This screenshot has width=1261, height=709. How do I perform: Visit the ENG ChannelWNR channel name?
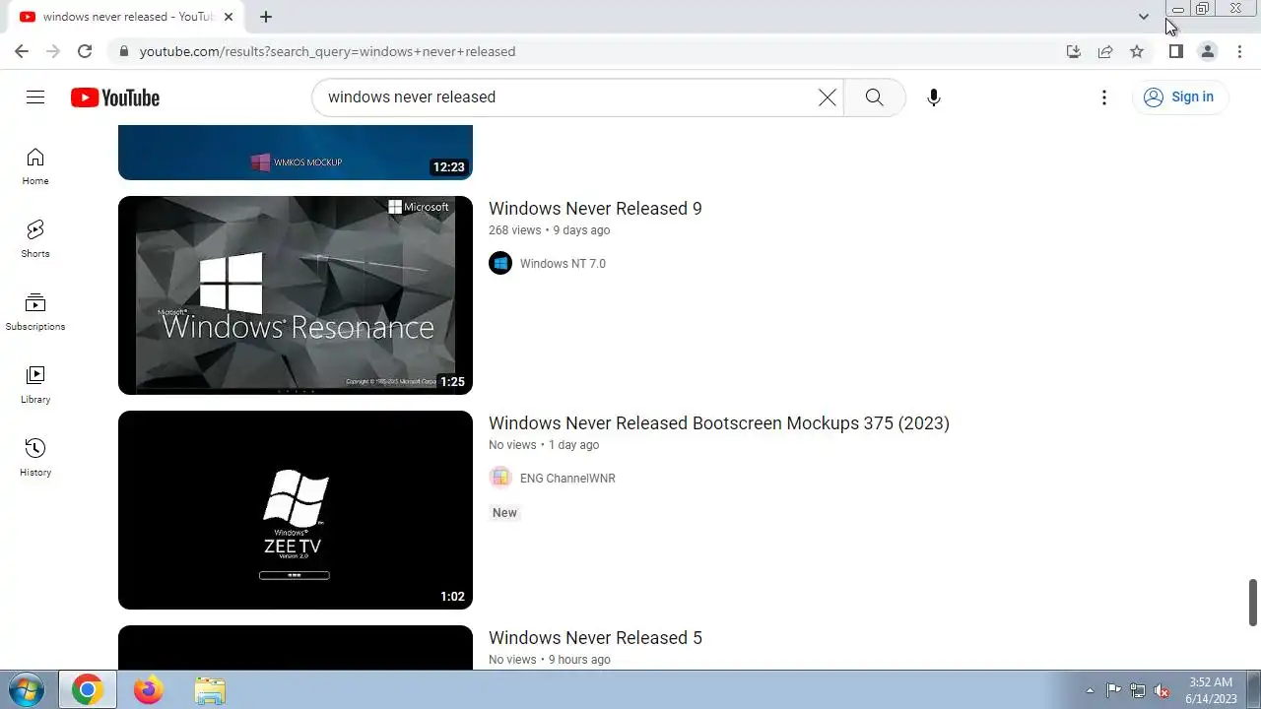(x=567, y=479)
